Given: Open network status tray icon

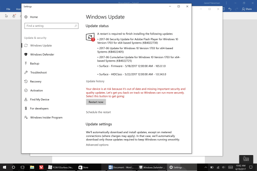Looking at the screenshot, I should pos(218,167).
